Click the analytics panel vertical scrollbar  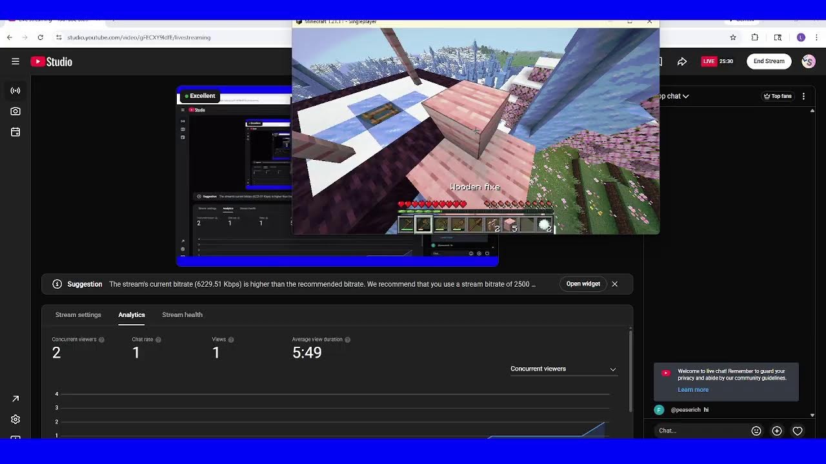coord(630,370)
